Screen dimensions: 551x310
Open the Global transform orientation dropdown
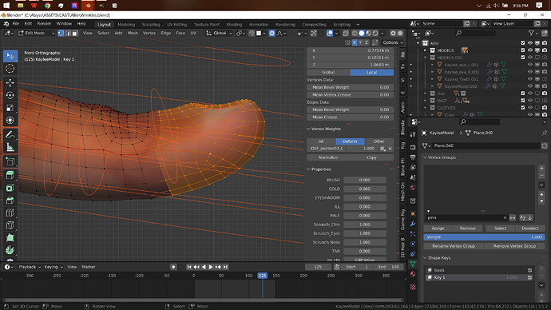tap(220, 33)
